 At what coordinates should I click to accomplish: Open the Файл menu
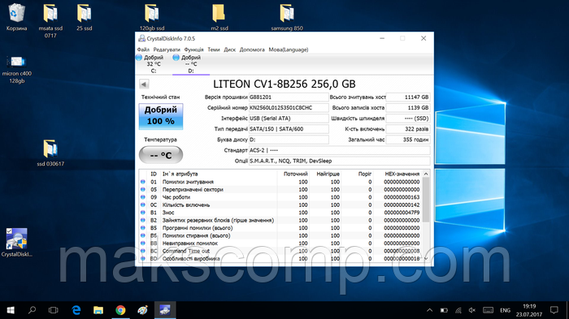tap(143, 50)
